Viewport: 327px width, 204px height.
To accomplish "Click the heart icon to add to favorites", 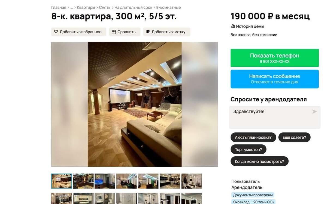I will [56, 32].
